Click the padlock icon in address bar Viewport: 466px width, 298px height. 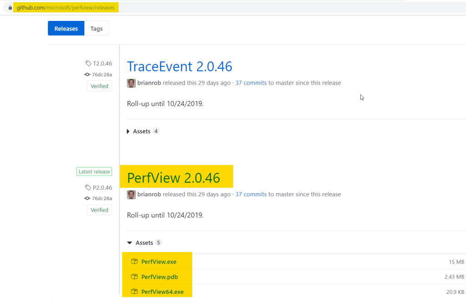10,8
